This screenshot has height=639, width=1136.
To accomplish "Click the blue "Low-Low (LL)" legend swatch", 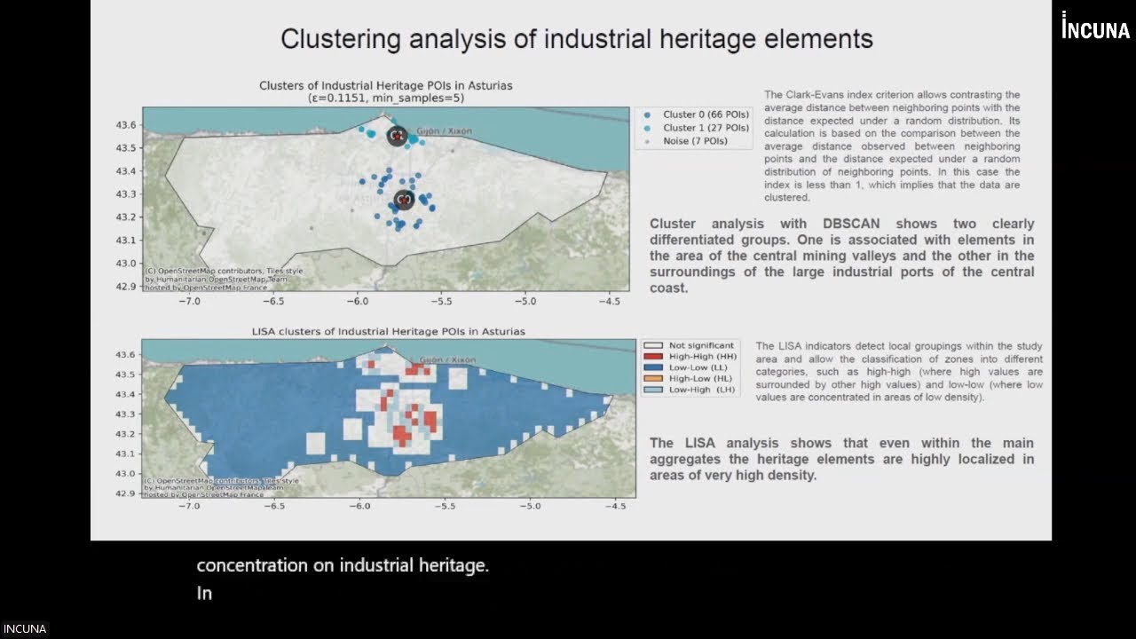I will [655, 367].
